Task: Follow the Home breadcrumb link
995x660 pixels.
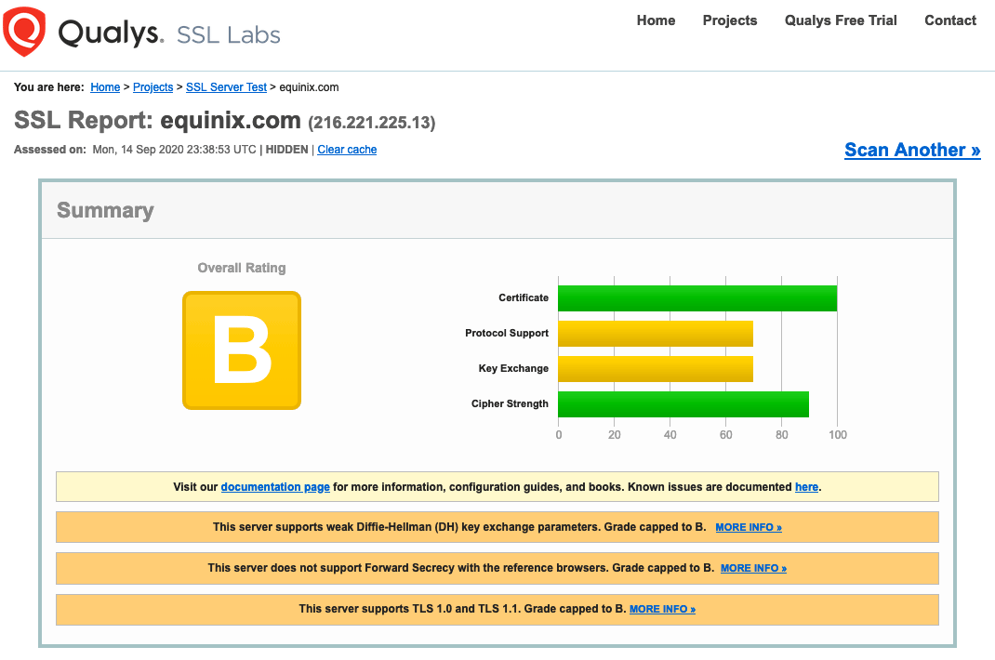Action: tap(105, 87)
